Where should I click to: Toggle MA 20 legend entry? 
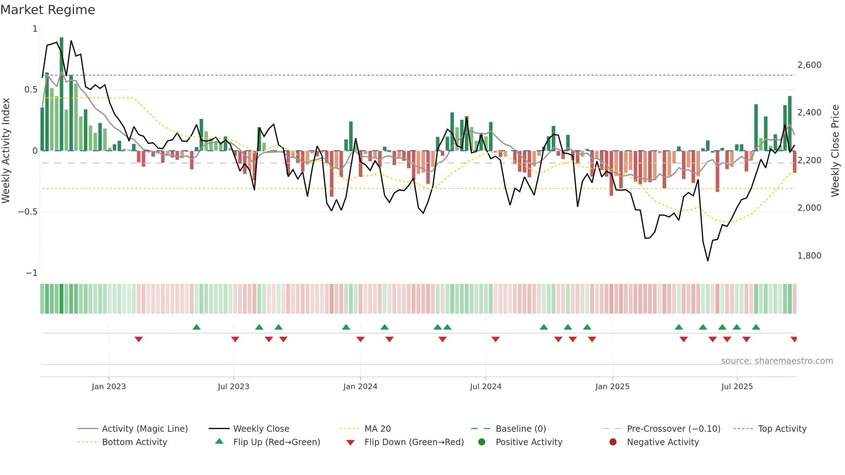pyautogui.click(x=365, y=429)
